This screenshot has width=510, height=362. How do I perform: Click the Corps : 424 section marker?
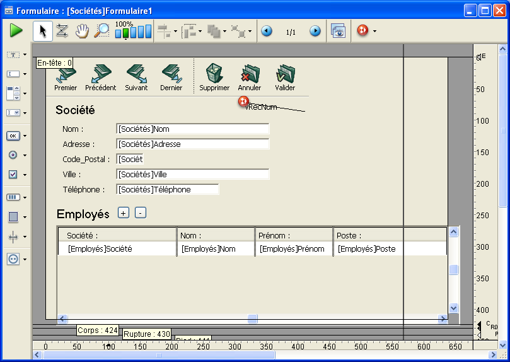pos(98,330)
